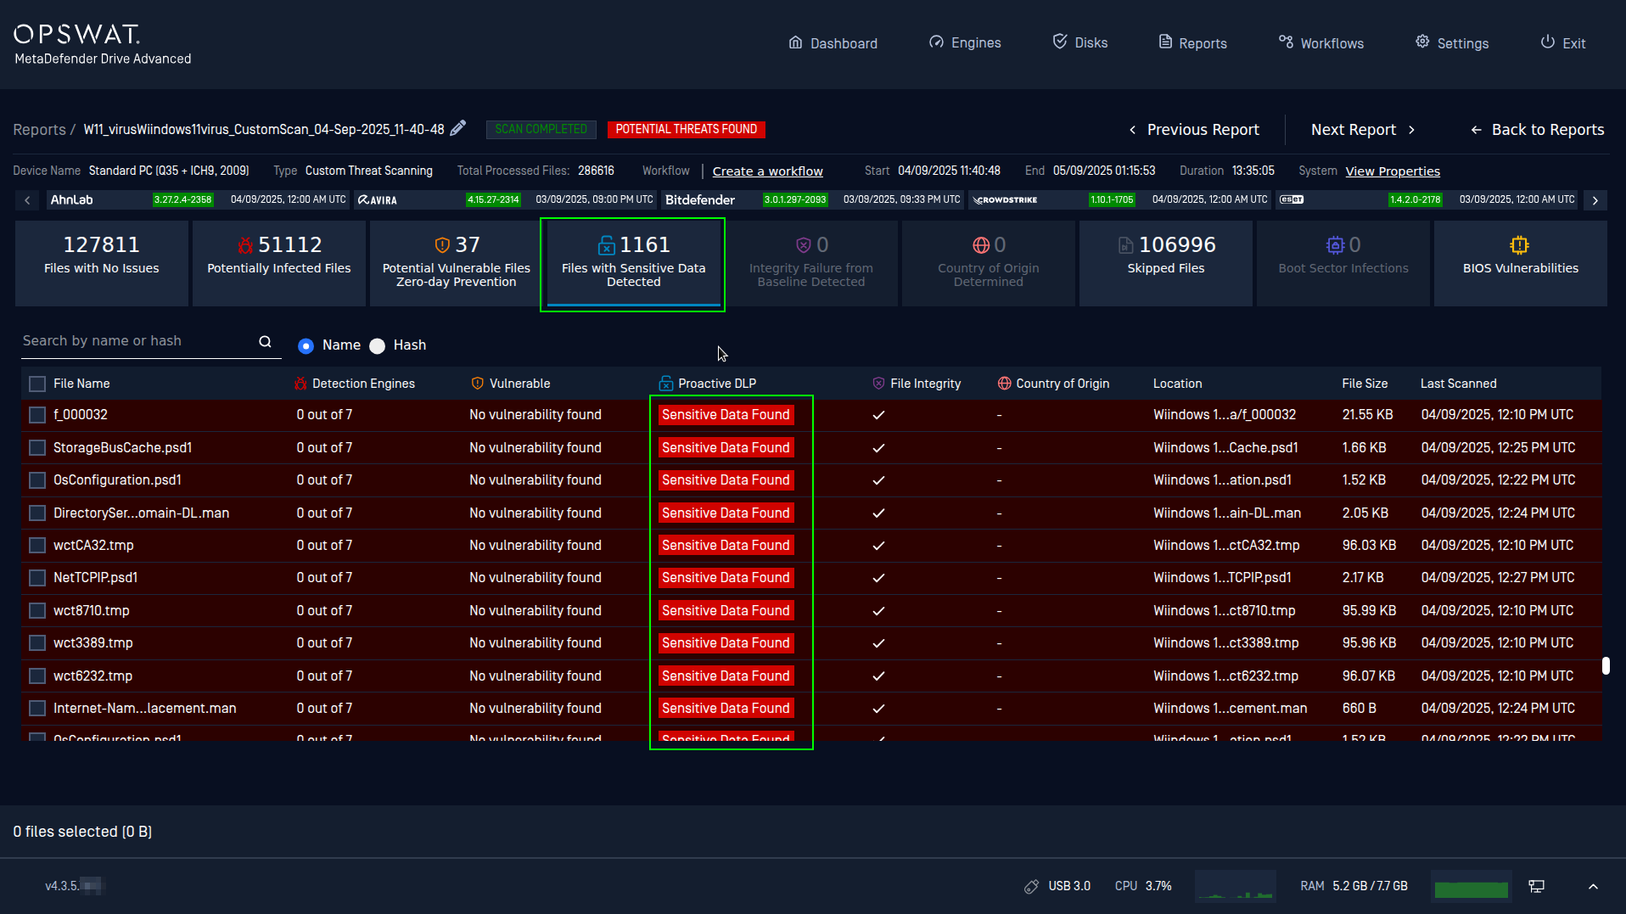Open View Properties link

(1392, 171)
